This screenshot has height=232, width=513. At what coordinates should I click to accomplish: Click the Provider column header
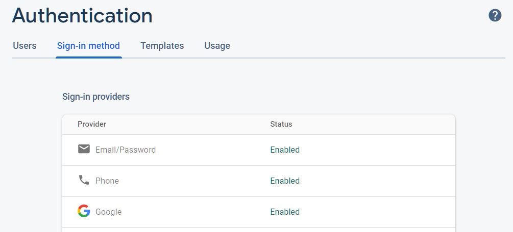tap(92, 124)
